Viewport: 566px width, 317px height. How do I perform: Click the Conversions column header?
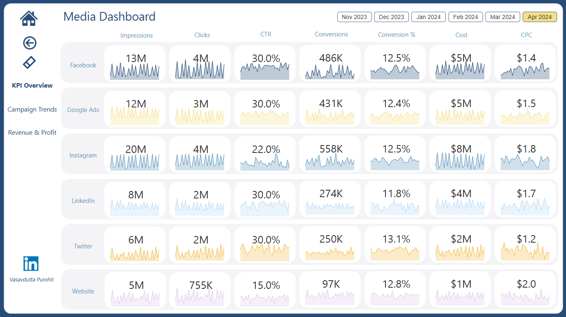(331, 34)
